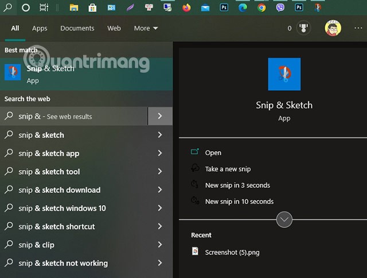
Task: Expand the More dropdown
Action: pyautogui.click(x=146, y=28)
